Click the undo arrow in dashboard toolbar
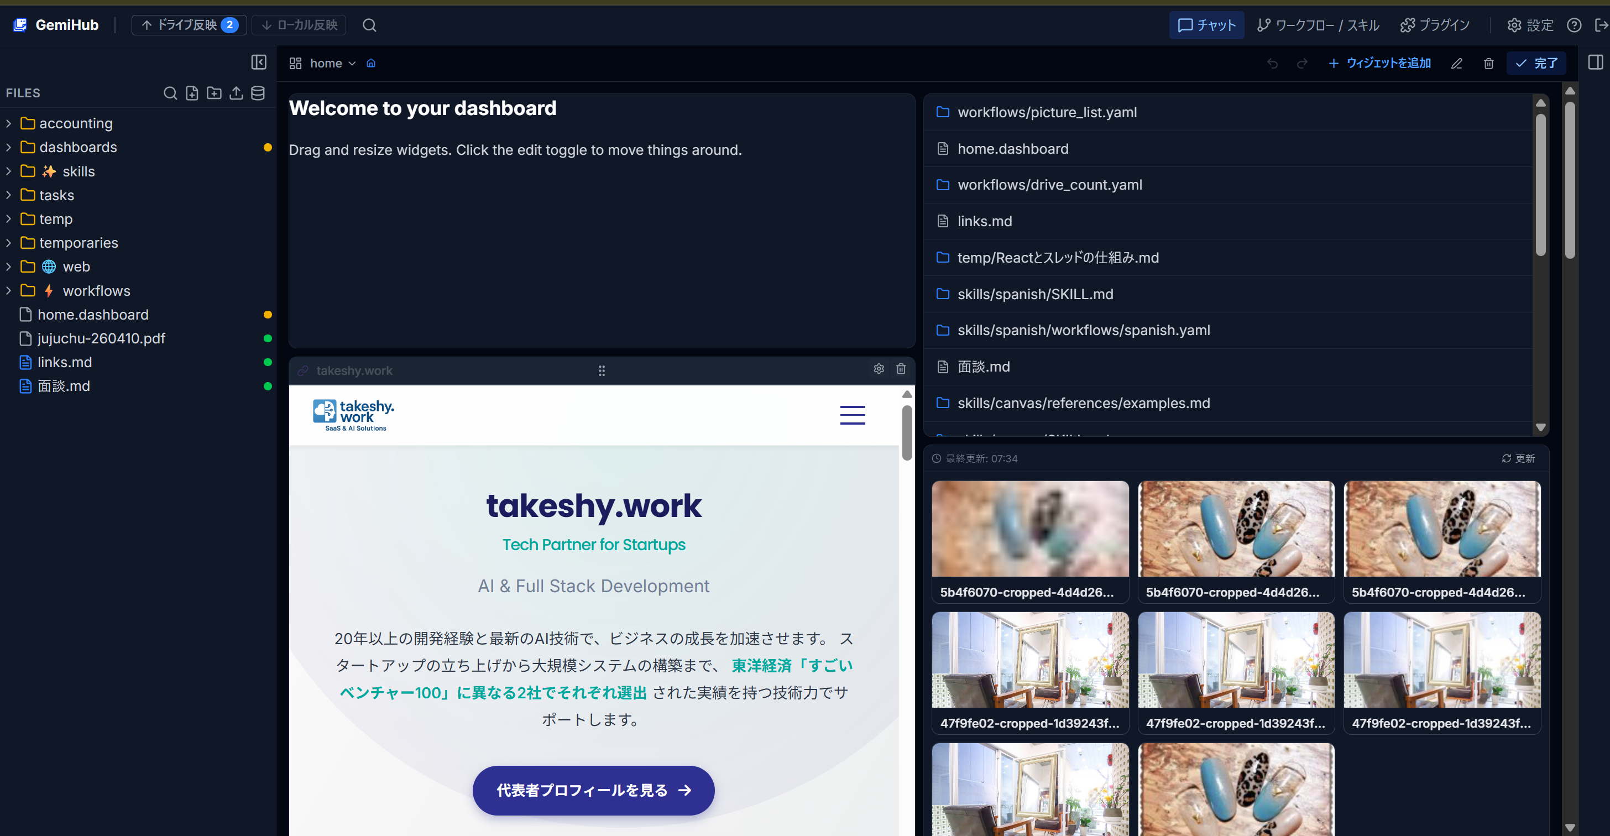1610x836 pixels. pyautogui.click(x=1272, y=63)
